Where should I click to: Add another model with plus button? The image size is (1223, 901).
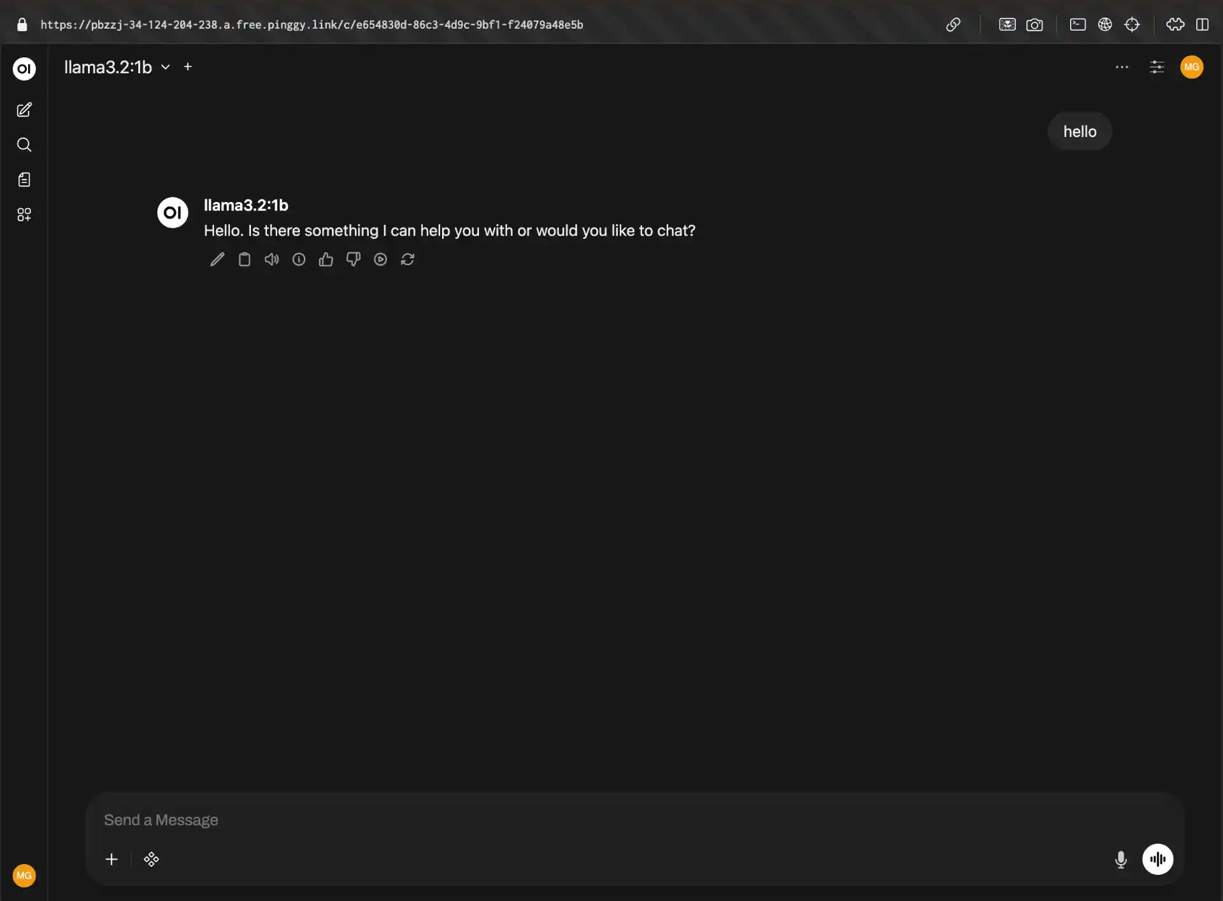point(188,66)
